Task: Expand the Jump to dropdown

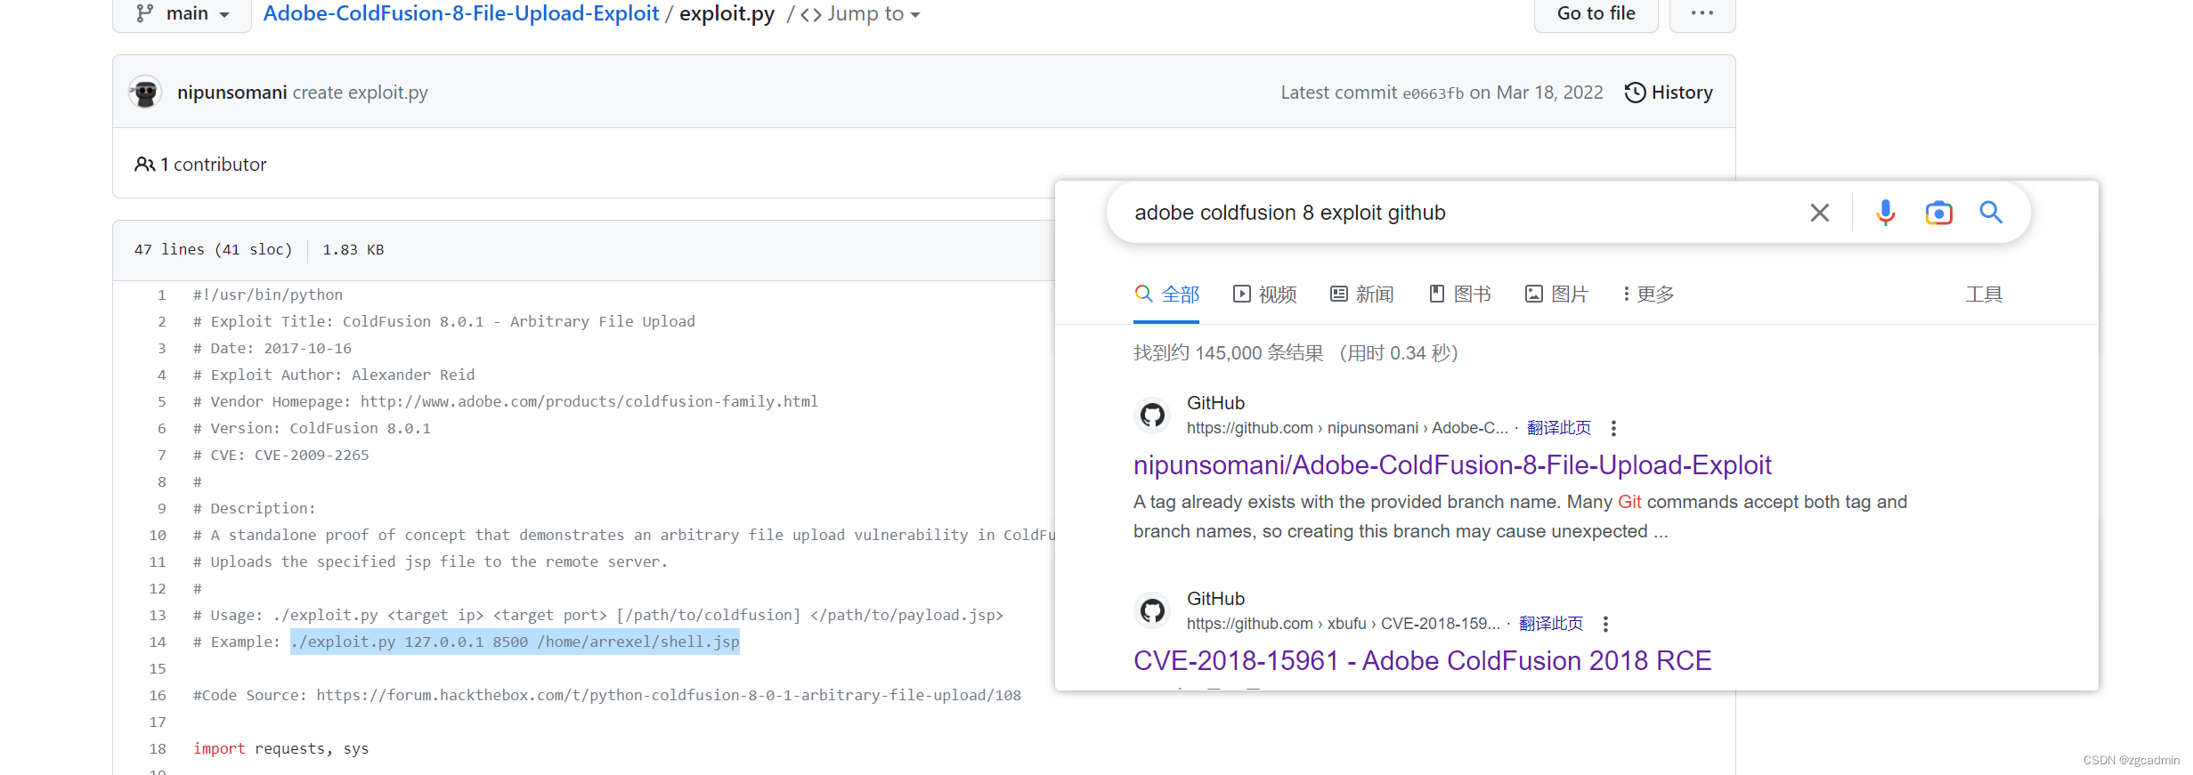Action: click(x=860, y=14)
